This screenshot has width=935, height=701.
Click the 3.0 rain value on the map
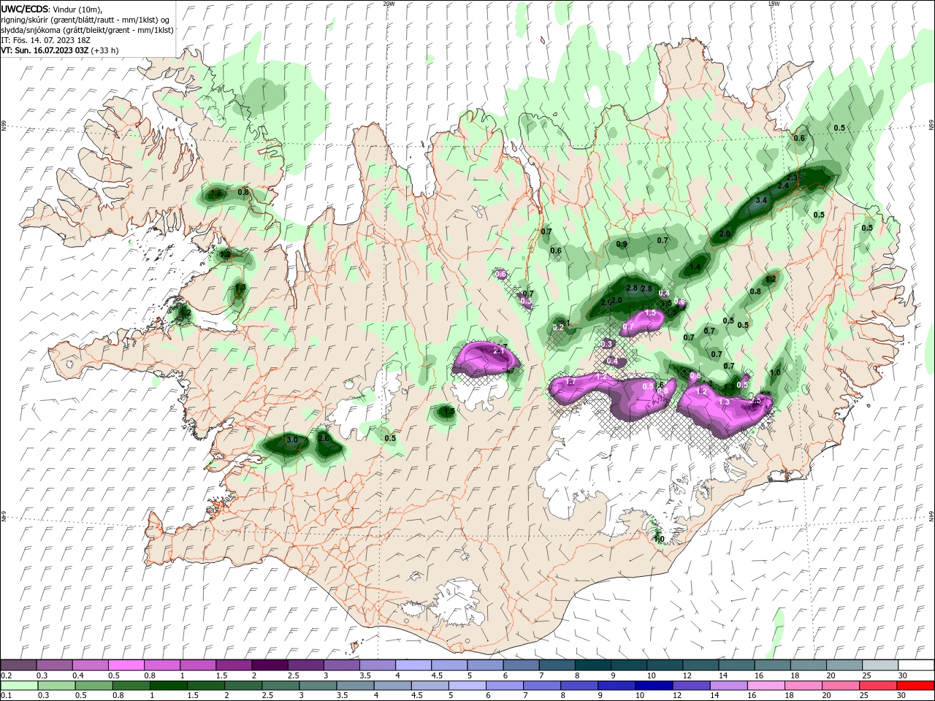coord(292,440)
